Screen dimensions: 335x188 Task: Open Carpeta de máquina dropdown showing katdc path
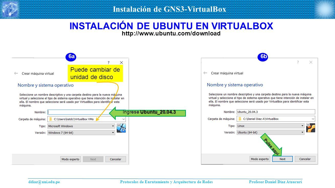(x=86, y=119)
